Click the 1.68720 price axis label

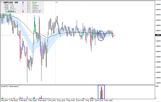[158, 15]
